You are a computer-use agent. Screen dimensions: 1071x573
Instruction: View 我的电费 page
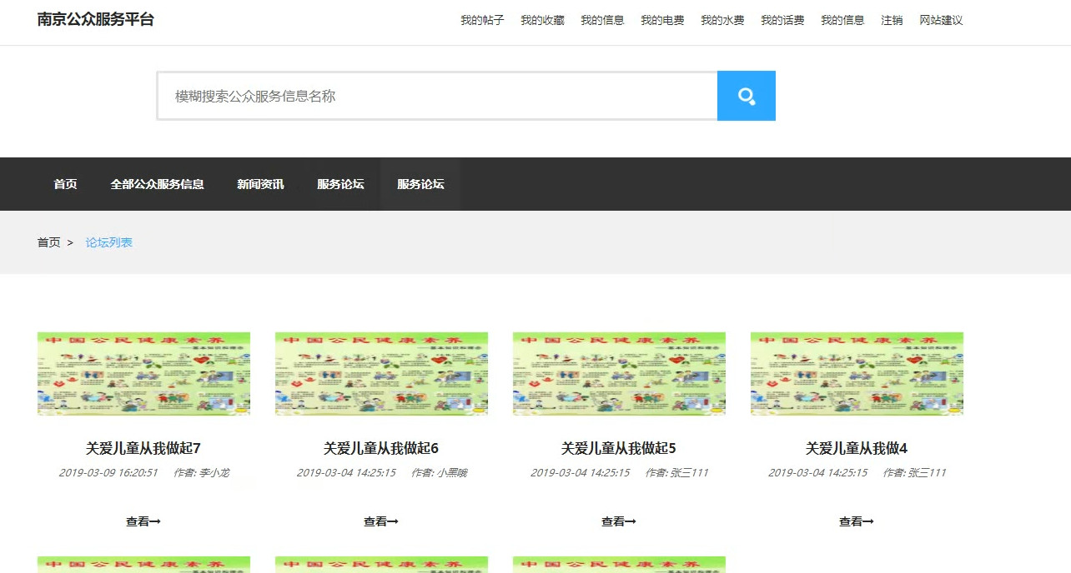coord(662,20)
